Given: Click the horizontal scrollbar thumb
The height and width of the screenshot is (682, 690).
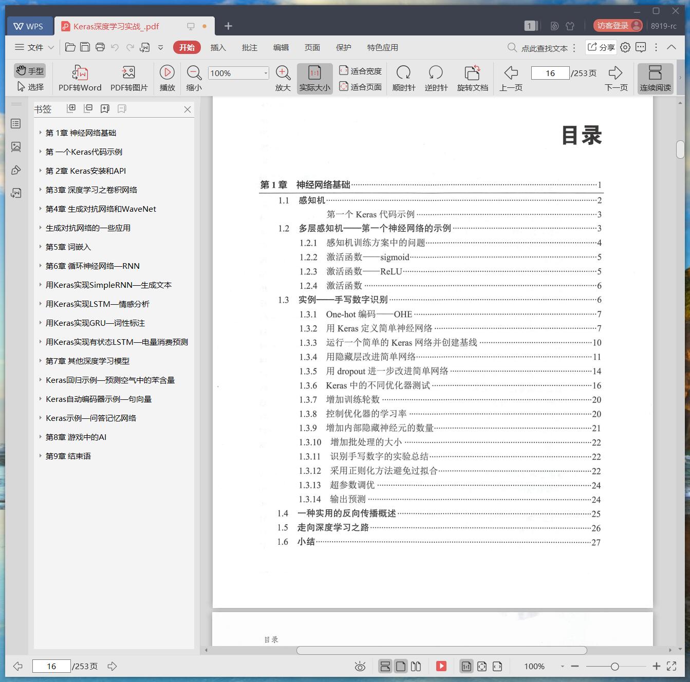Looking at the screenshot, I should [441, 650].
